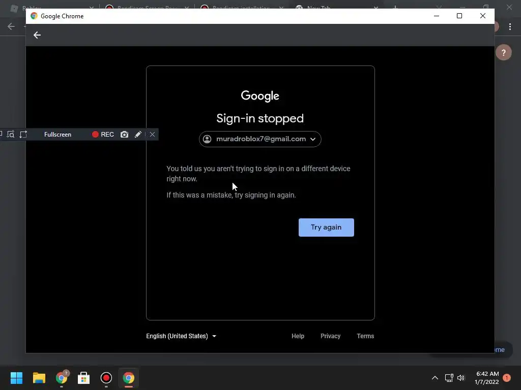This screenshot has height=390, width=521.
Task: Start recording with the REC button
Action: coord(103,134)
